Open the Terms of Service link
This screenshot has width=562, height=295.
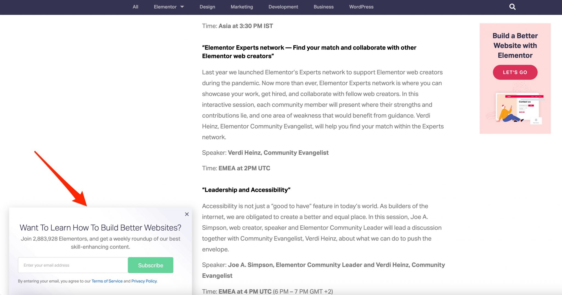point(107,281)
